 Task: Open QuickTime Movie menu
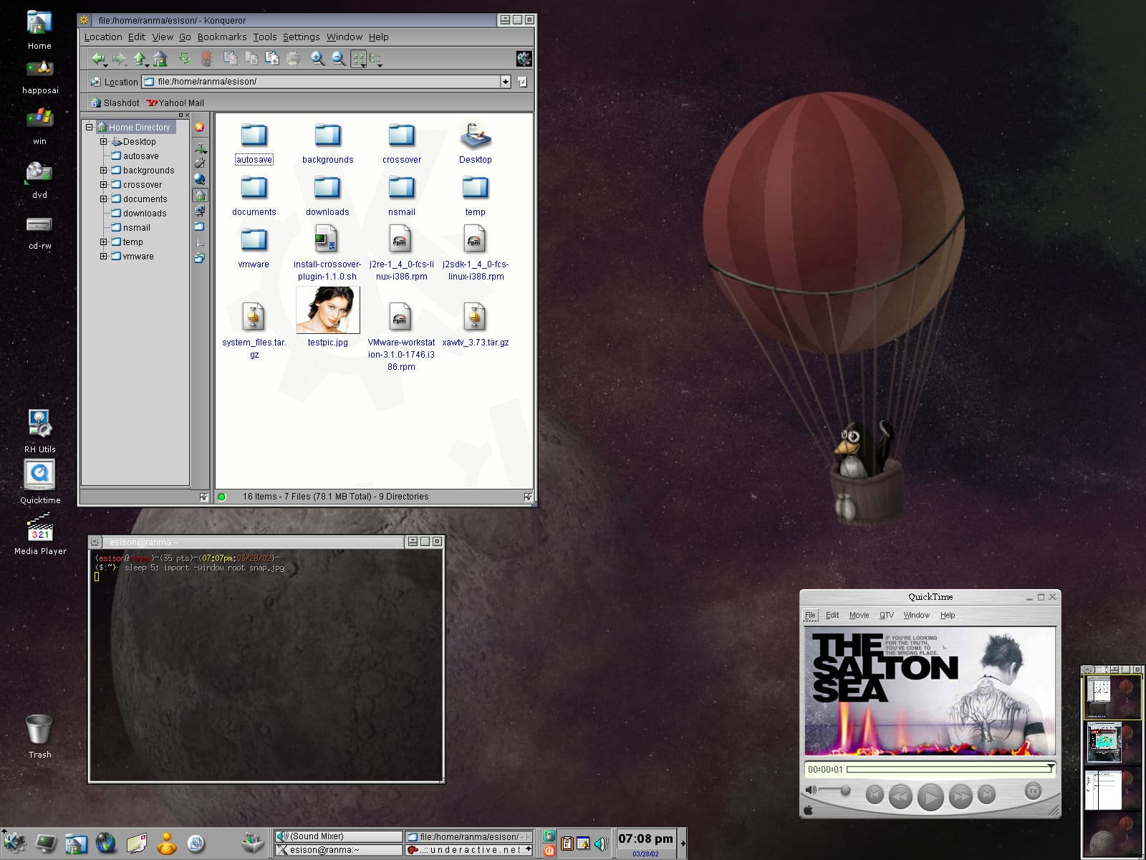(x=859, y=615)
